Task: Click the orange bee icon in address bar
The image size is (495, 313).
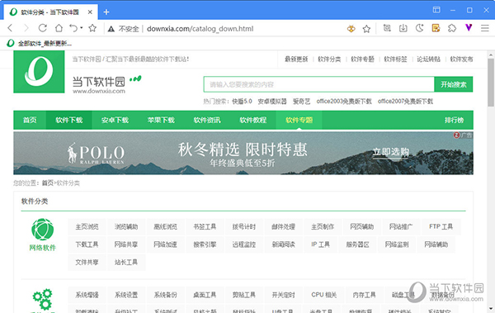Action: [351, 29]
